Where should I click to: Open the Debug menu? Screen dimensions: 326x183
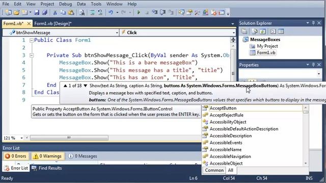coord(65,4)
